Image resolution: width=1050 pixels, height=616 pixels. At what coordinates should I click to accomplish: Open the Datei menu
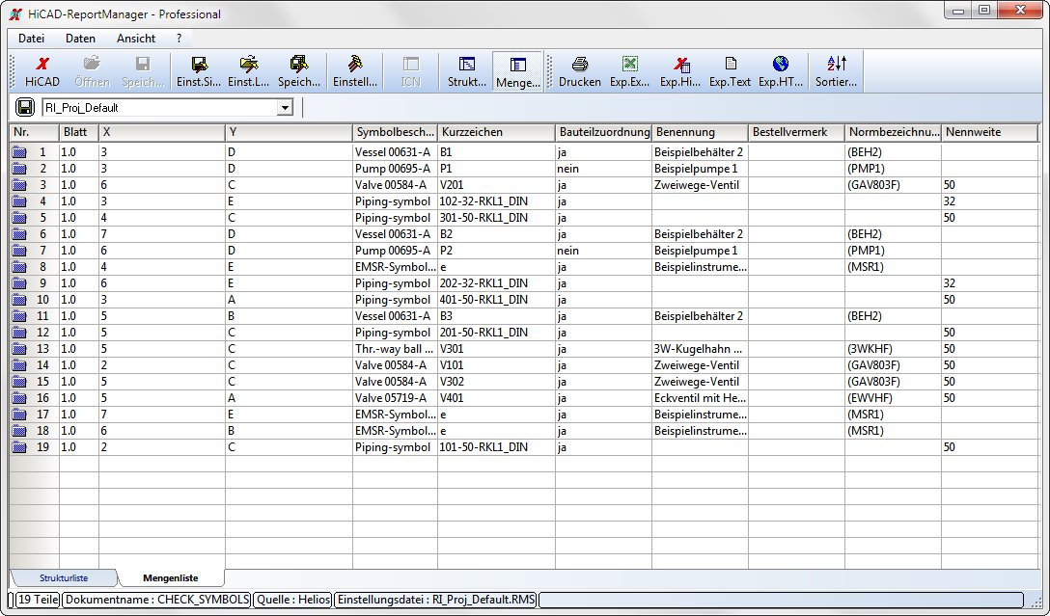[32, 39]
